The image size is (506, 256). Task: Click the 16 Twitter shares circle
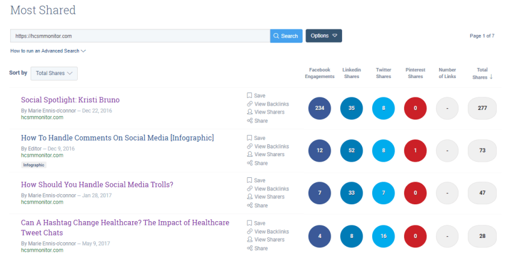383,236
